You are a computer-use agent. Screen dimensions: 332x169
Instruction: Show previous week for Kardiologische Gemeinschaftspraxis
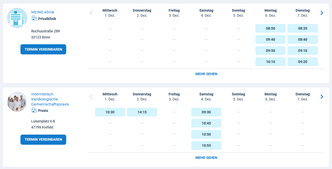(91, 97)
